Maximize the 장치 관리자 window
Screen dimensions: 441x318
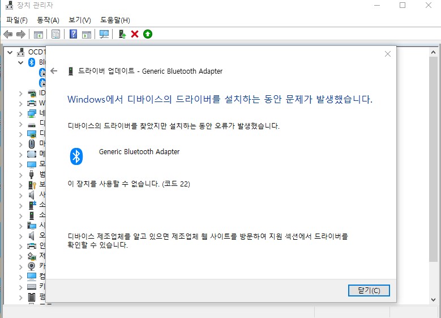click(x=403, y=5)
